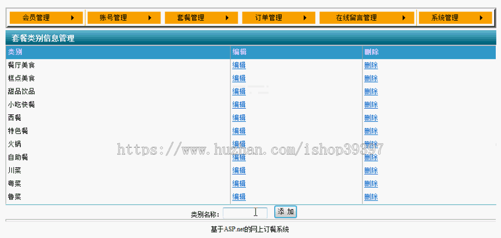Open the 套餐管理 menu
The image size is (501, 238).
click(201, 17)
